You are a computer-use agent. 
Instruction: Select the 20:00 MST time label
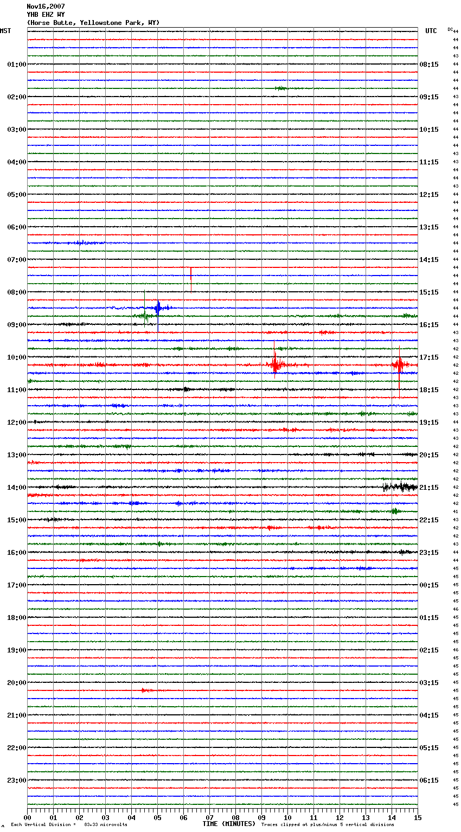(17, 683)
